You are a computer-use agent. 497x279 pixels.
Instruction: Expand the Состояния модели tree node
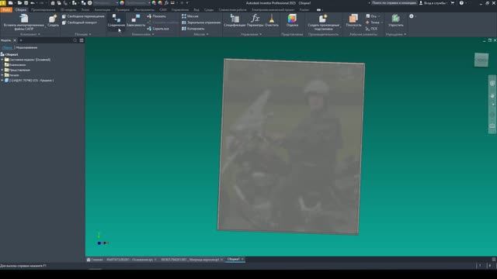[2, 60]
